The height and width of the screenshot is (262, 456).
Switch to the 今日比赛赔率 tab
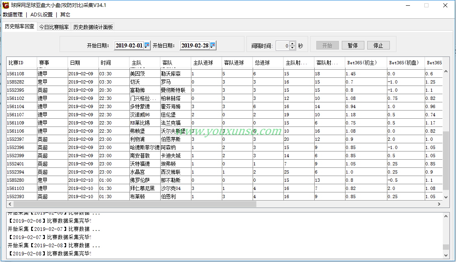[x=54, y=27]
